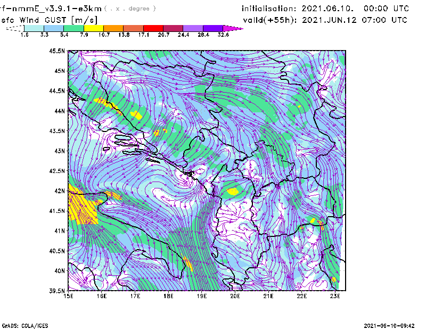Click the '2021.JUN.12 07:00 UTC' valid time
426x329 pixels.
[355, 20]
